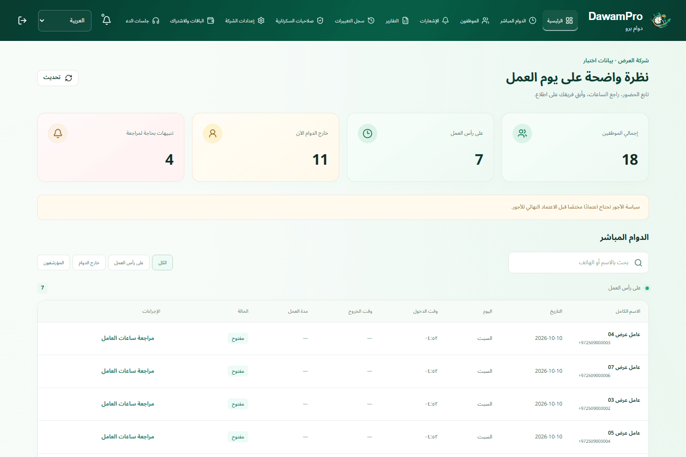686x457 pixels.
Task: Click the الاسم الكامل column header
Action: point(628,311)
